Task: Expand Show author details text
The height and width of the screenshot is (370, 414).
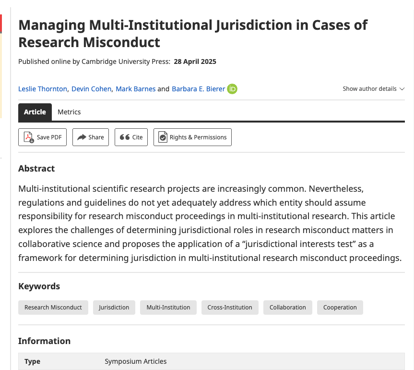Action: pos(369,89)
